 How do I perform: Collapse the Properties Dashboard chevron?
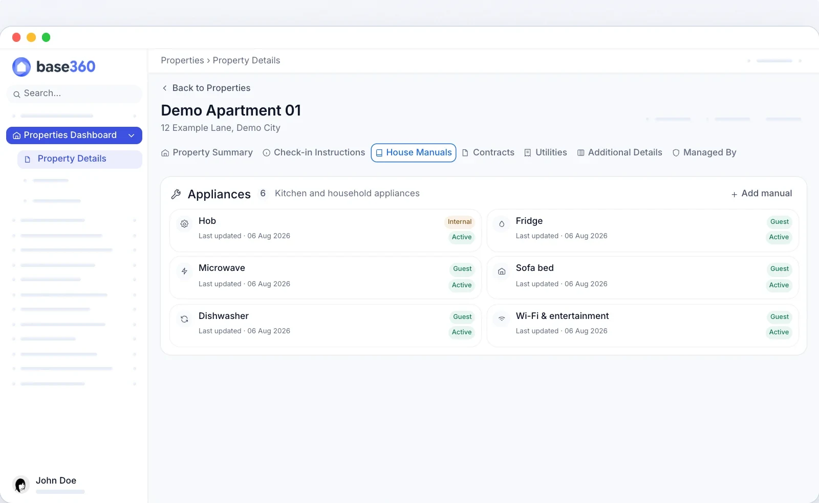[x=132, y=135]
